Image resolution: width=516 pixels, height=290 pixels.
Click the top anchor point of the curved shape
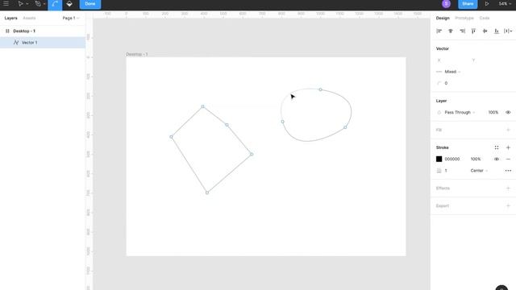pyautogui.click(x=320, y=89)
